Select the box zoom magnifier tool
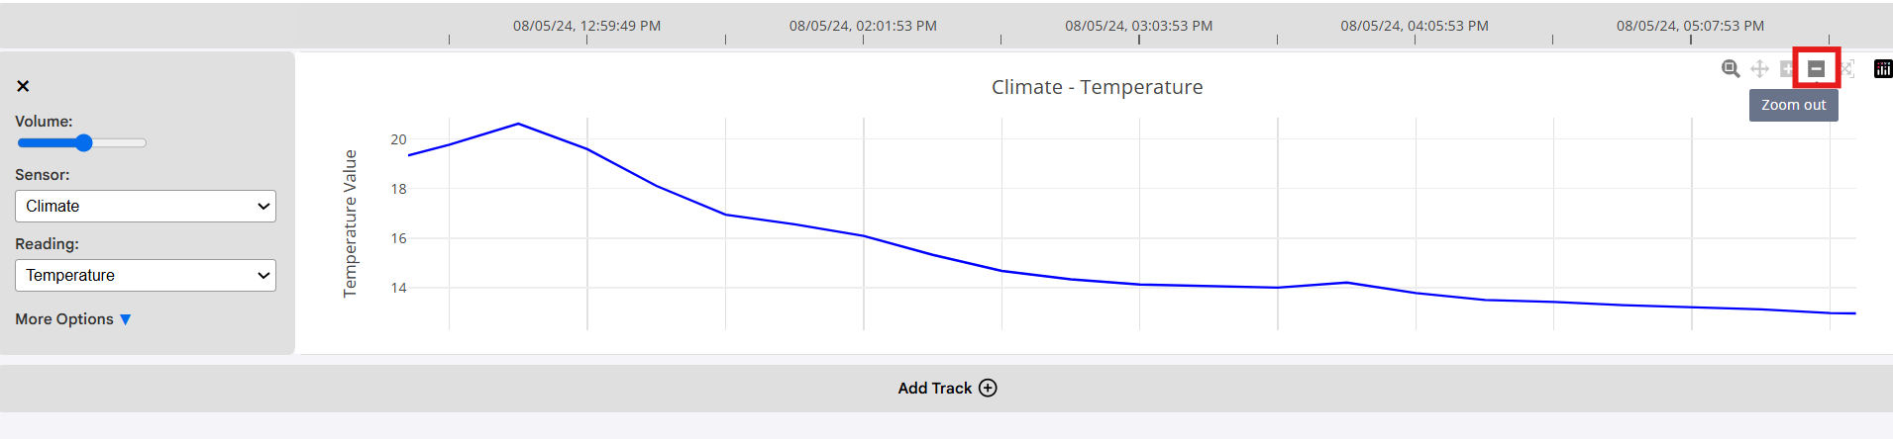 click(1731, 68)
